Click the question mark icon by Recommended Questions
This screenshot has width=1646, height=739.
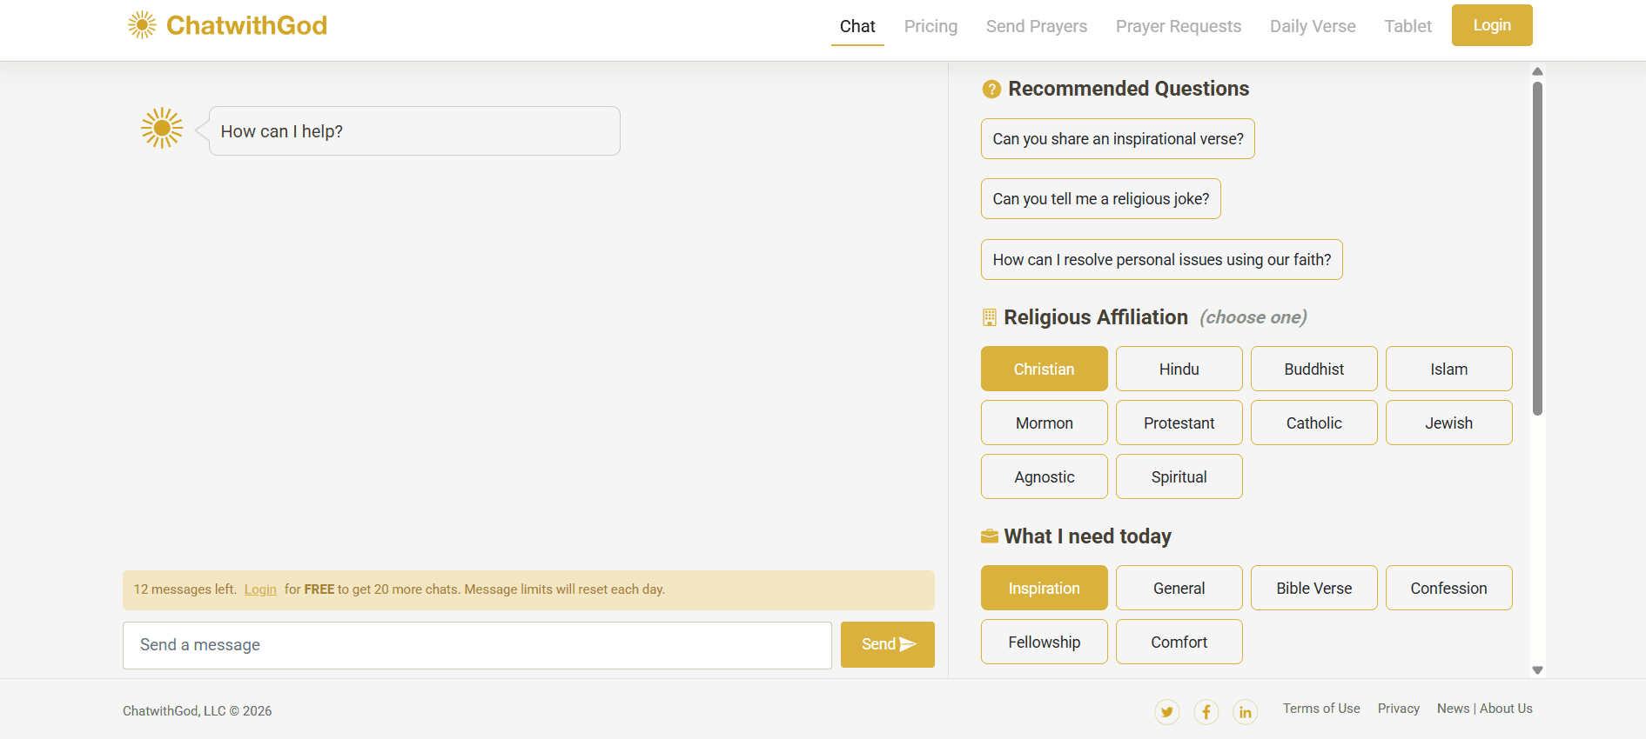(991, 89)
